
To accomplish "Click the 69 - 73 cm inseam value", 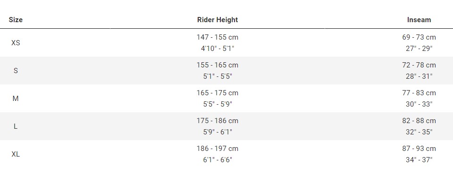I will [419, 37].
